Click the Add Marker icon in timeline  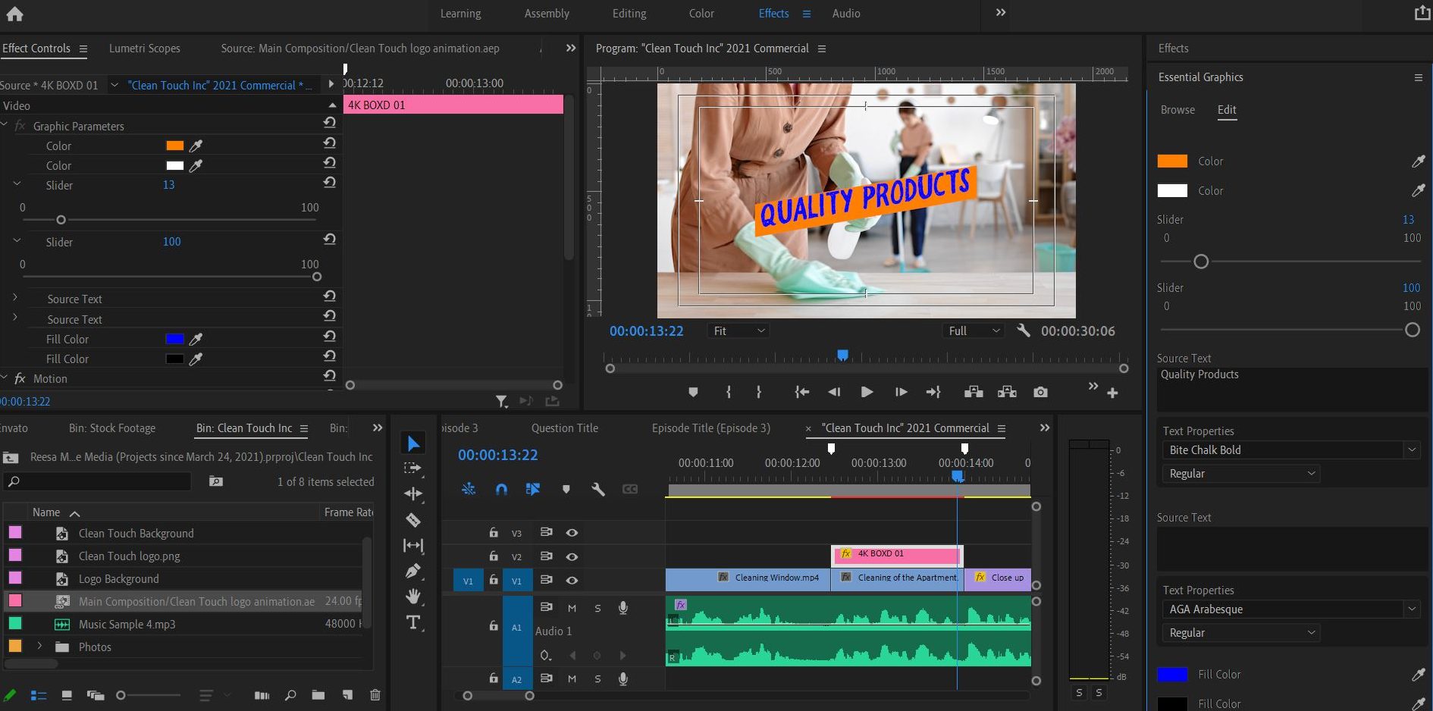point(566,489)
